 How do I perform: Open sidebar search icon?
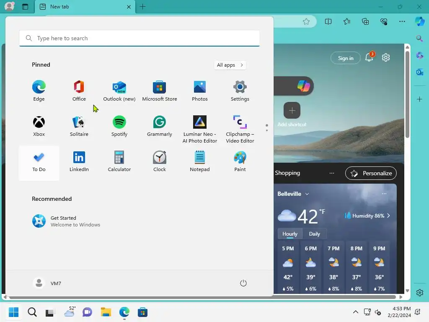coord(419,38)
